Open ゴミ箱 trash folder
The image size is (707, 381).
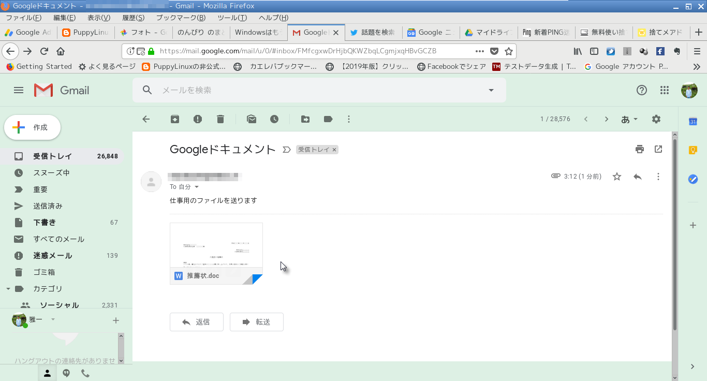[62, 272]
